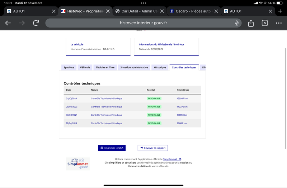Follow the Simplimmat link
This screenshot has width=287, height=188.
172,159
